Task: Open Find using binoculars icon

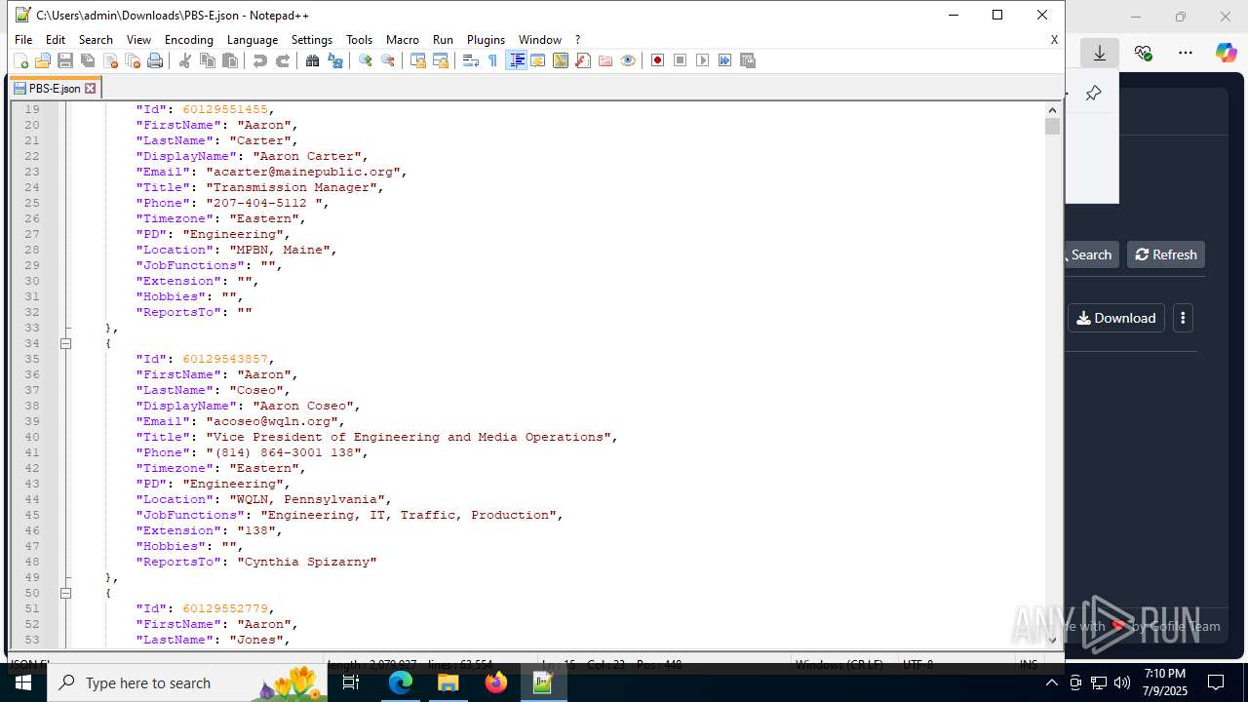Action: tap(313, 60)
